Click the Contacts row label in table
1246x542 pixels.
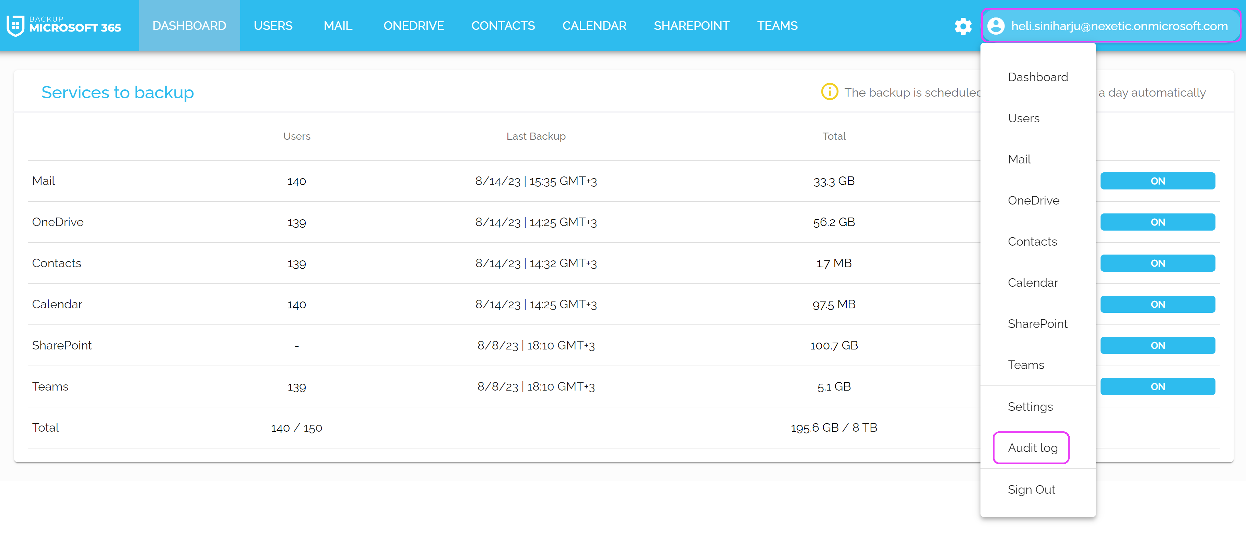(57, 263)
